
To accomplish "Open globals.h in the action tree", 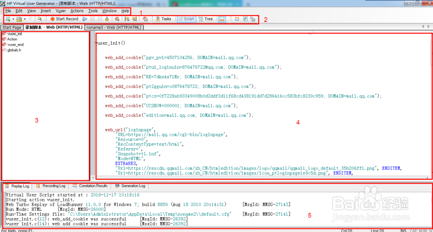I will pos(14,50).
